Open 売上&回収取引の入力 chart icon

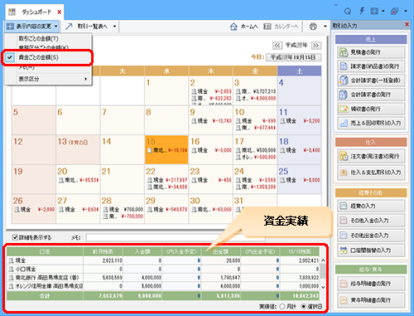pos(344,123)
